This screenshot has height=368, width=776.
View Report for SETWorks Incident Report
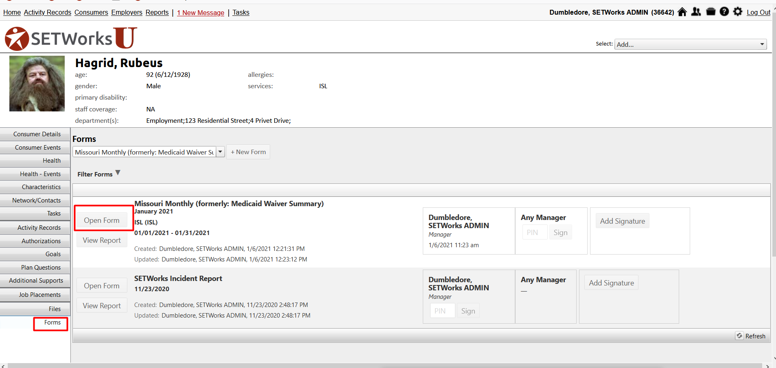pyautogui.click(x=102, y=306)
